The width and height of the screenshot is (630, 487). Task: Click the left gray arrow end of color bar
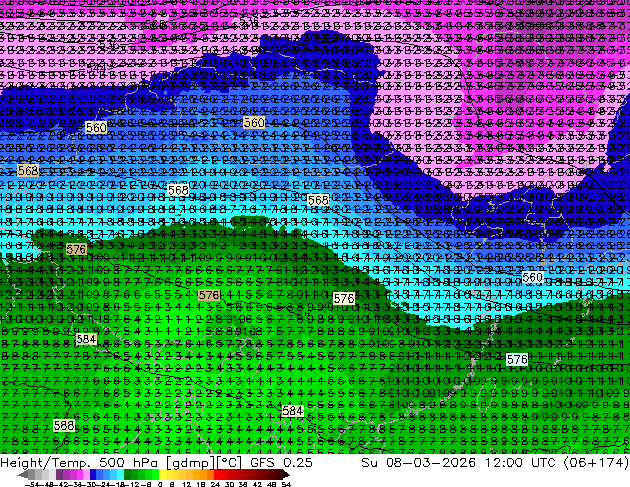coord(23,475)
